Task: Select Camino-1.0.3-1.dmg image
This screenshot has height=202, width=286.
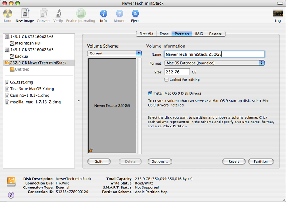Action: point(39,95)
